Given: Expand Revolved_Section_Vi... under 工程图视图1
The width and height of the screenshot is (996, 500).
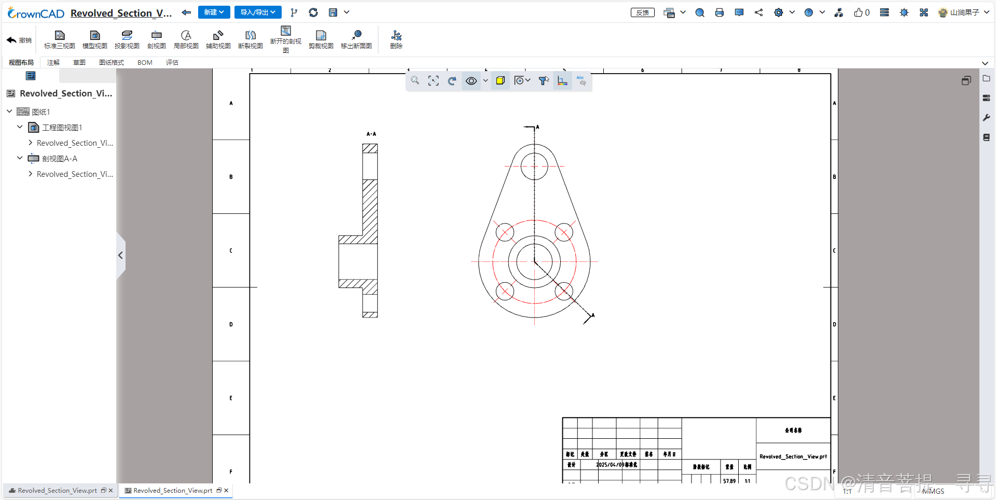Looking at the screenshot, I should click(30, 143).
